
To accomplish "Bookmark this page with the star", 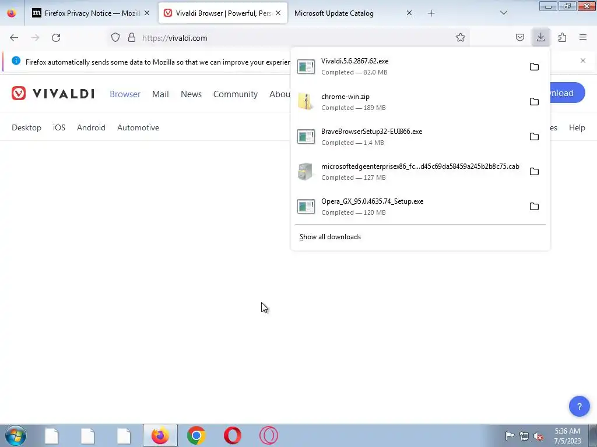I will point(461,37).
